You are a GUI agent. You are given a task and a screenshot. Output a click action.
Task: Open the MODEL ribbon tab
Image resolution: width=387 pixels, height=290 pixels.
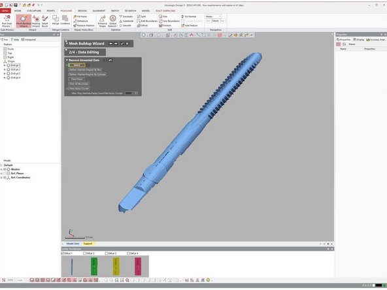click(x=146, y=10)
